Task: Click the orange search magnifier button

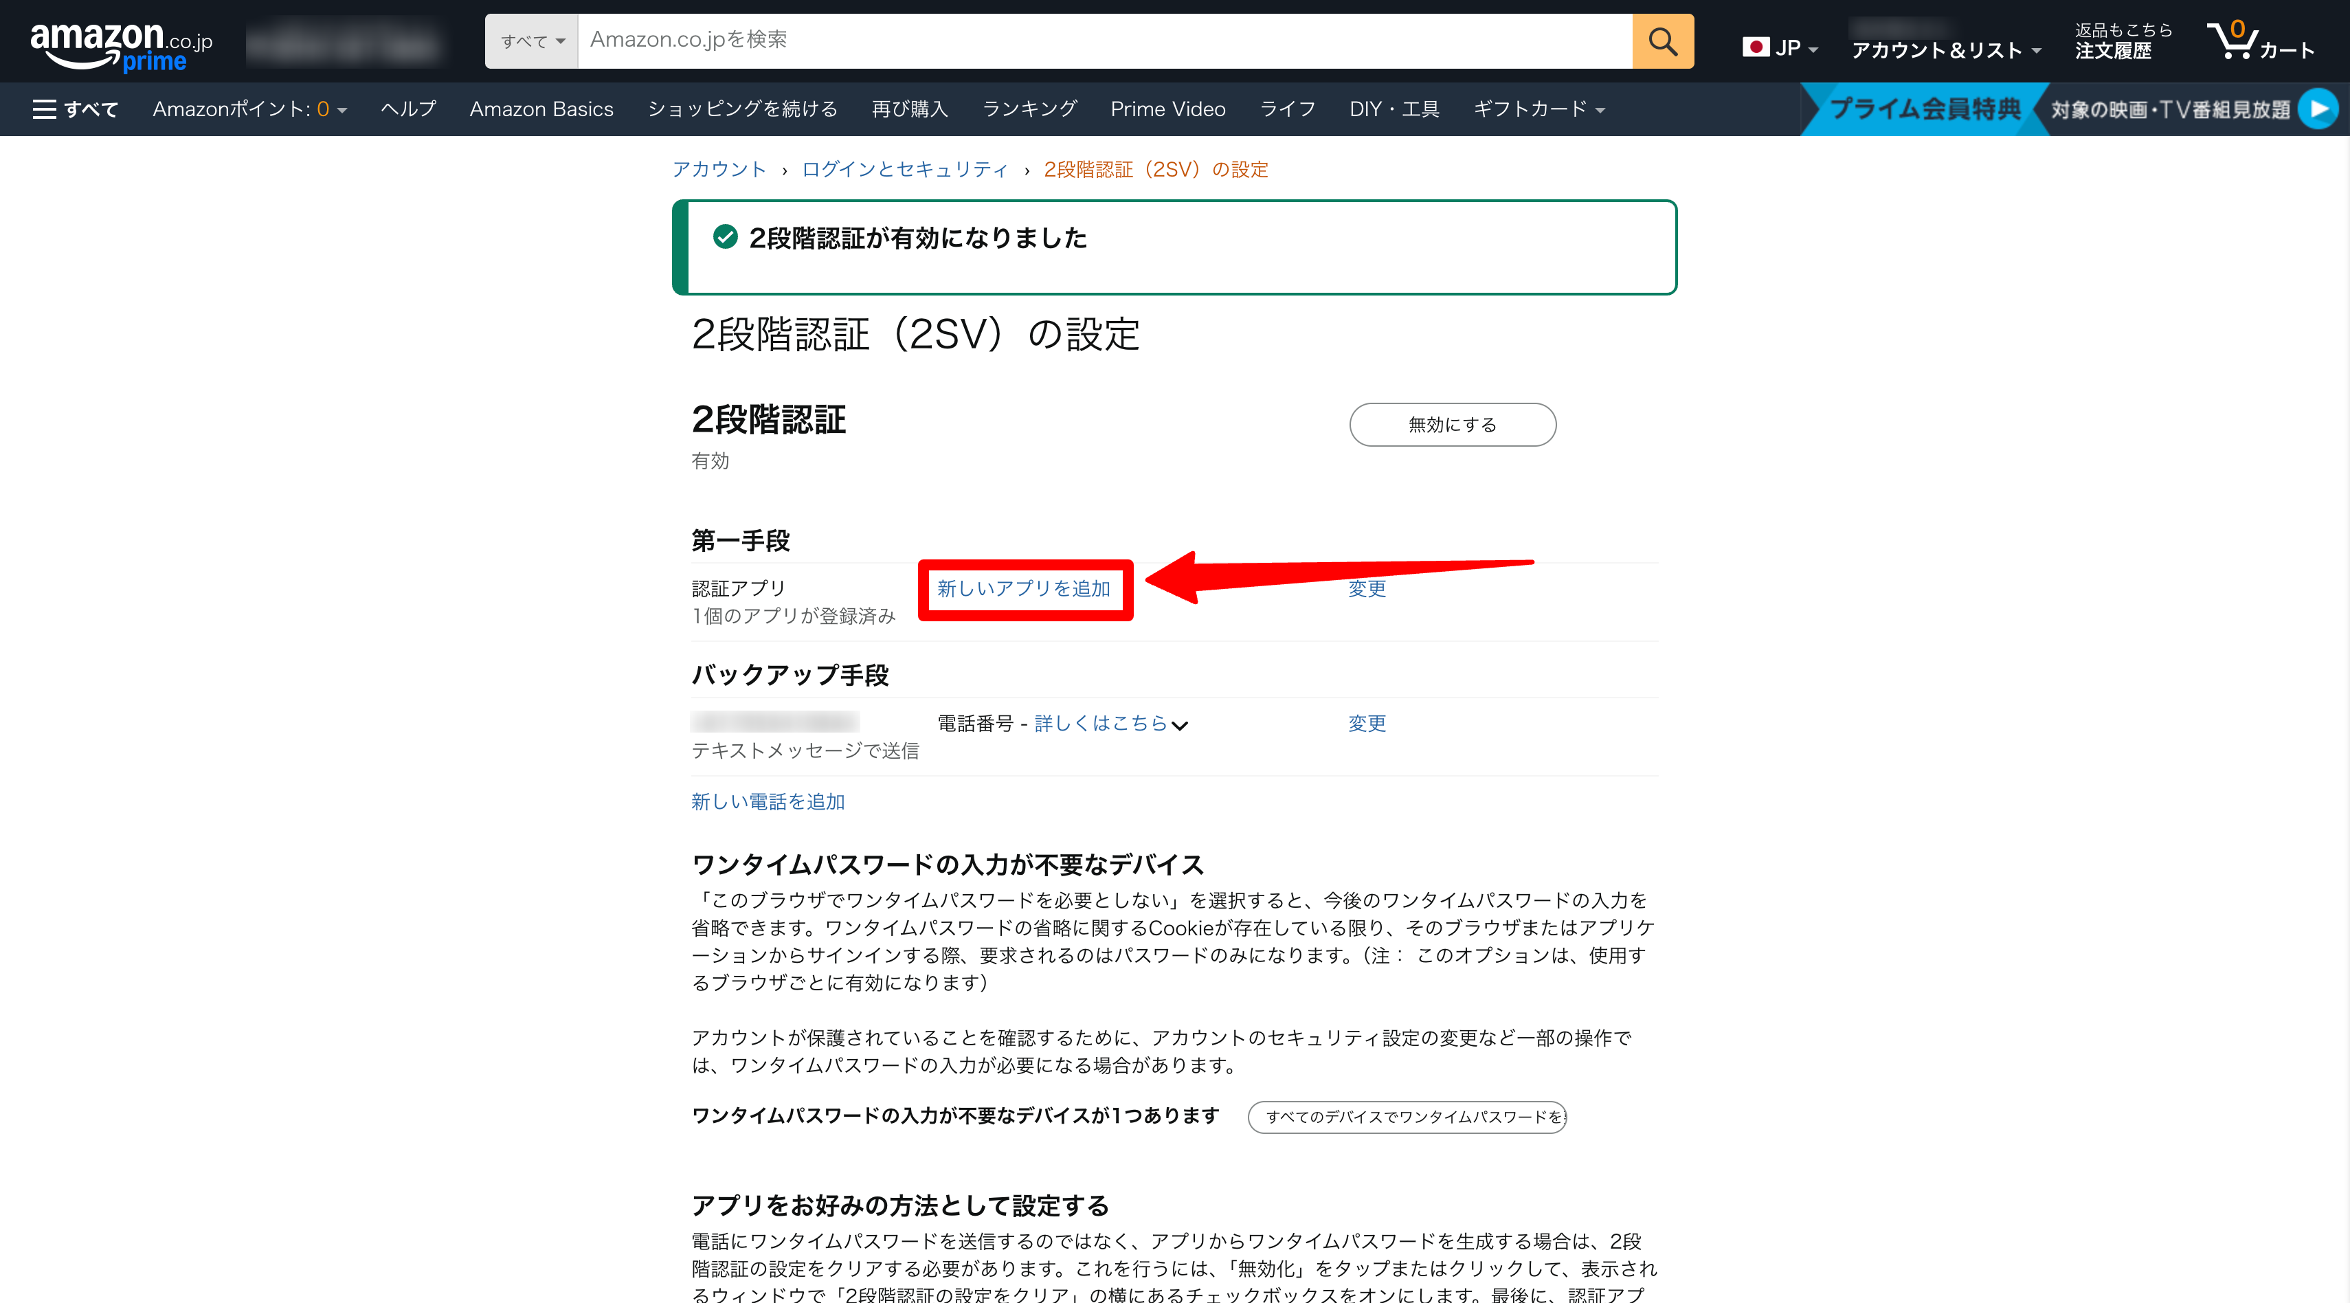Action: click(1662, 41)
